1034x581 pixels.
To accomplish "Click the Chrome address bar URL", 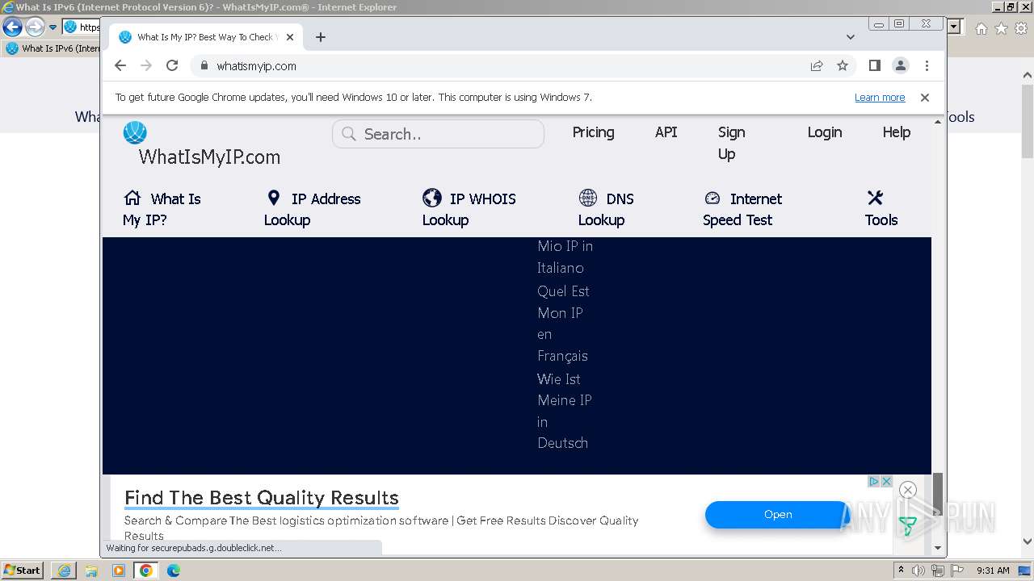I will pos(256,66).
